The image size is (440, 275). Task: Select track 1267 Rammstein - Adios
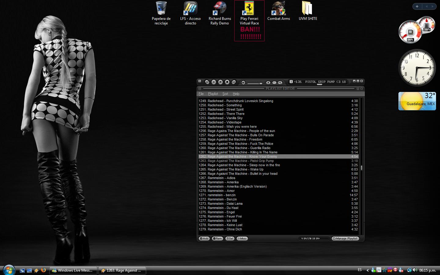pos(278,178)
